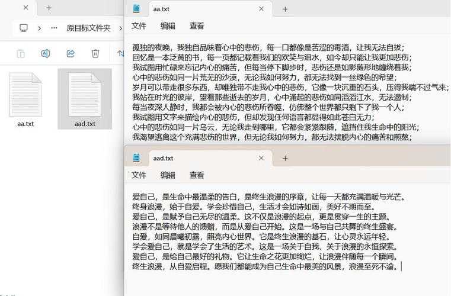Click the line starting 爱自己，是赋予自己

click(x=261, y=217)
